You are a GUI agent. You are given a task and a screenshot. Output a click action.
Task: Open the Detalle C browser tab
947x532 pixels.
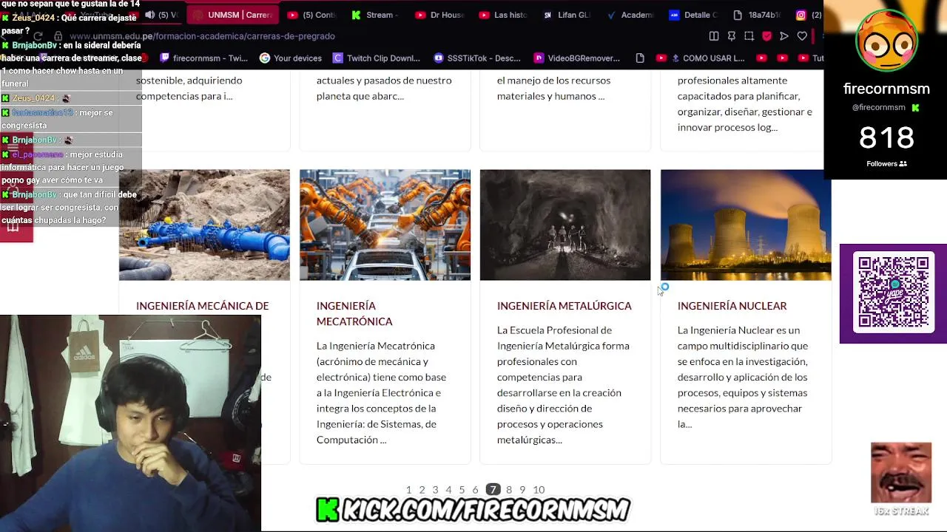(694, 15)
